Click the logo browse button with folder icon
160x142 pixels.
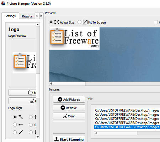22,92
